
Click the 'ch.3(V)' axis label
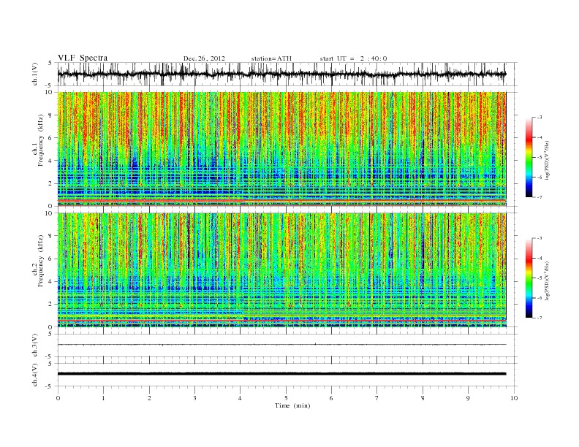35,345
